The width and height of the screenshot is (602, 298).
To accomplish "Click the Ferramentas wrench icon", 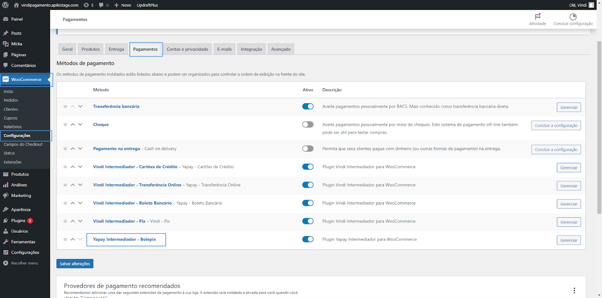I will point(6,242).
